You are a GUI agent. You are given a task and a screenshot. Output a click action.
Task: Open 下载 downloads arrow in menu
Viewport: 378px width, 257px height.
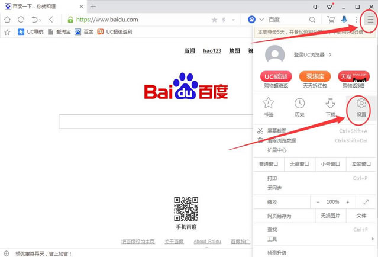point(330,107)
